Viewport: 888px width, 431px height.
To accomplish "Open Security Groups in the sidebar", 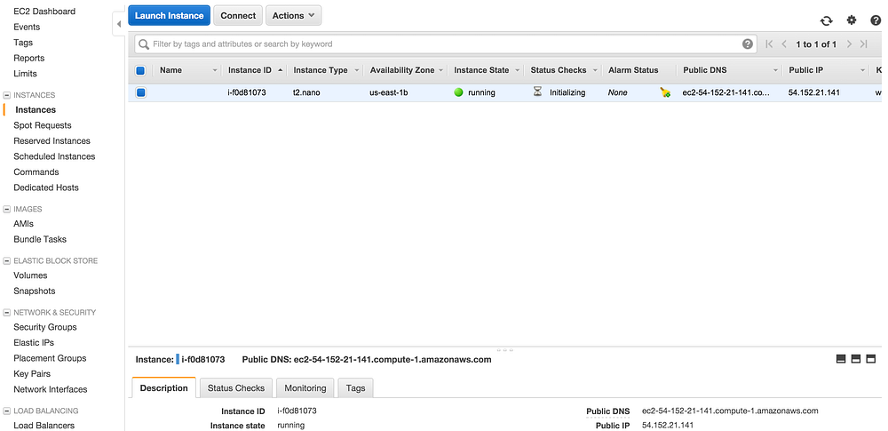I will [45, 327].
